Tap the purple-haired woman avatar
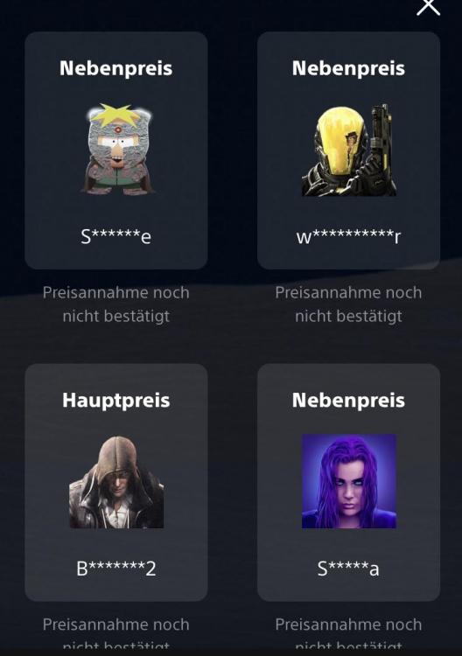This screenshot has height=656, width=462. (x=348, y=482)
